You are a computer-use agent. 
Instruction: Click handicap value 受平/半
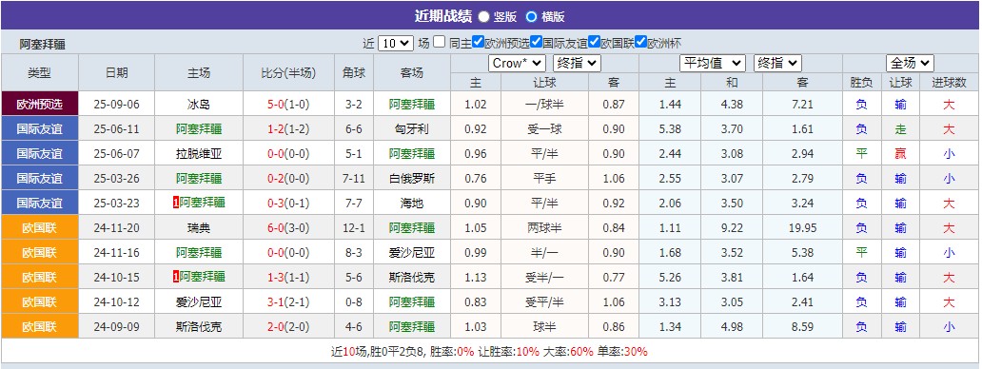click(x=544, y=302)
